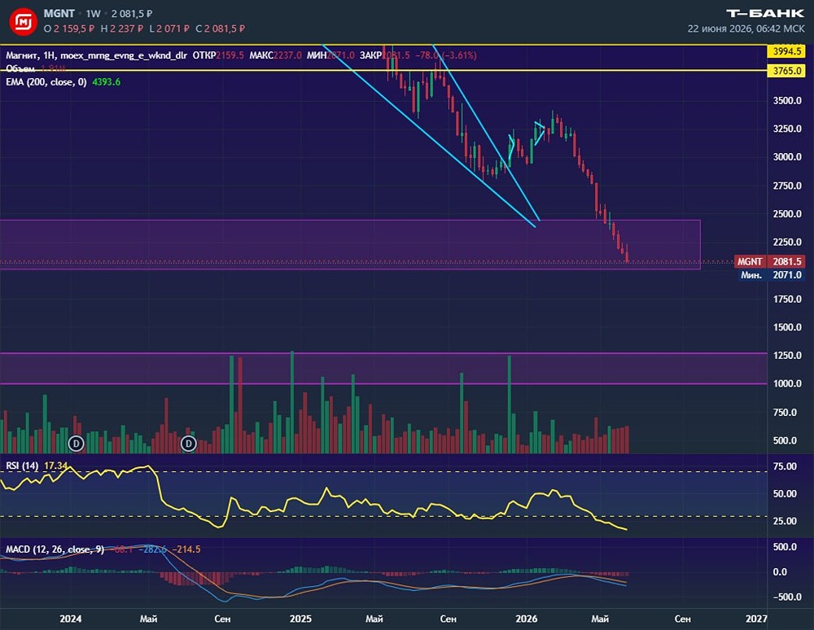This screenshot has width=814, height=630.
Task: Click the 1W timeframe label
Action: [93, 14]
